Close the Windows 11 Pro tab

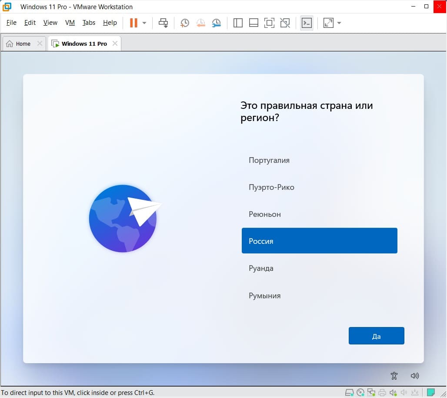(x=115, y=44)
